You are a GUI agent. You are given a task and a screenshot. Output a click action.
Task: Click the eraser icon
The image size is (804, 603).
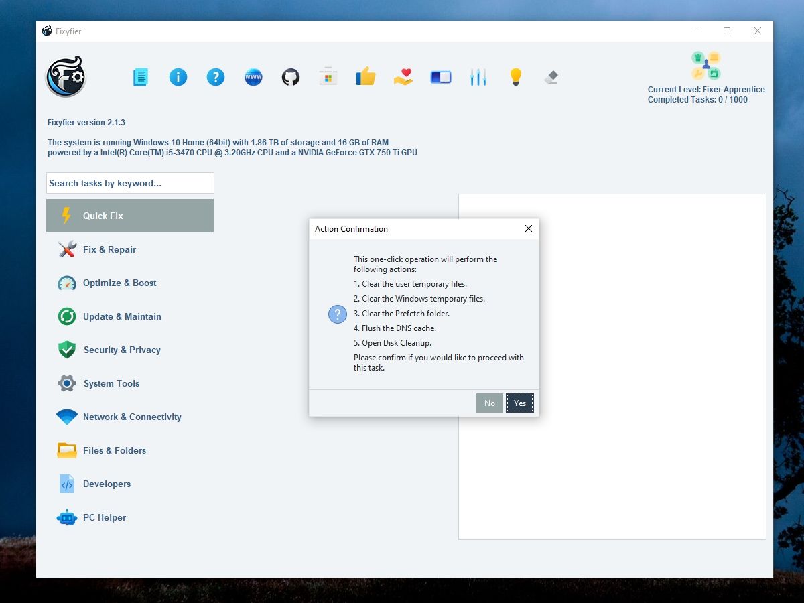pos(552,77)
